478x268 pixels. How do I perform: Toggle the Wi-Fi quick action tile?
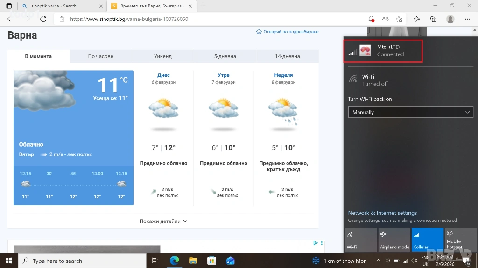tap(360, 240)
